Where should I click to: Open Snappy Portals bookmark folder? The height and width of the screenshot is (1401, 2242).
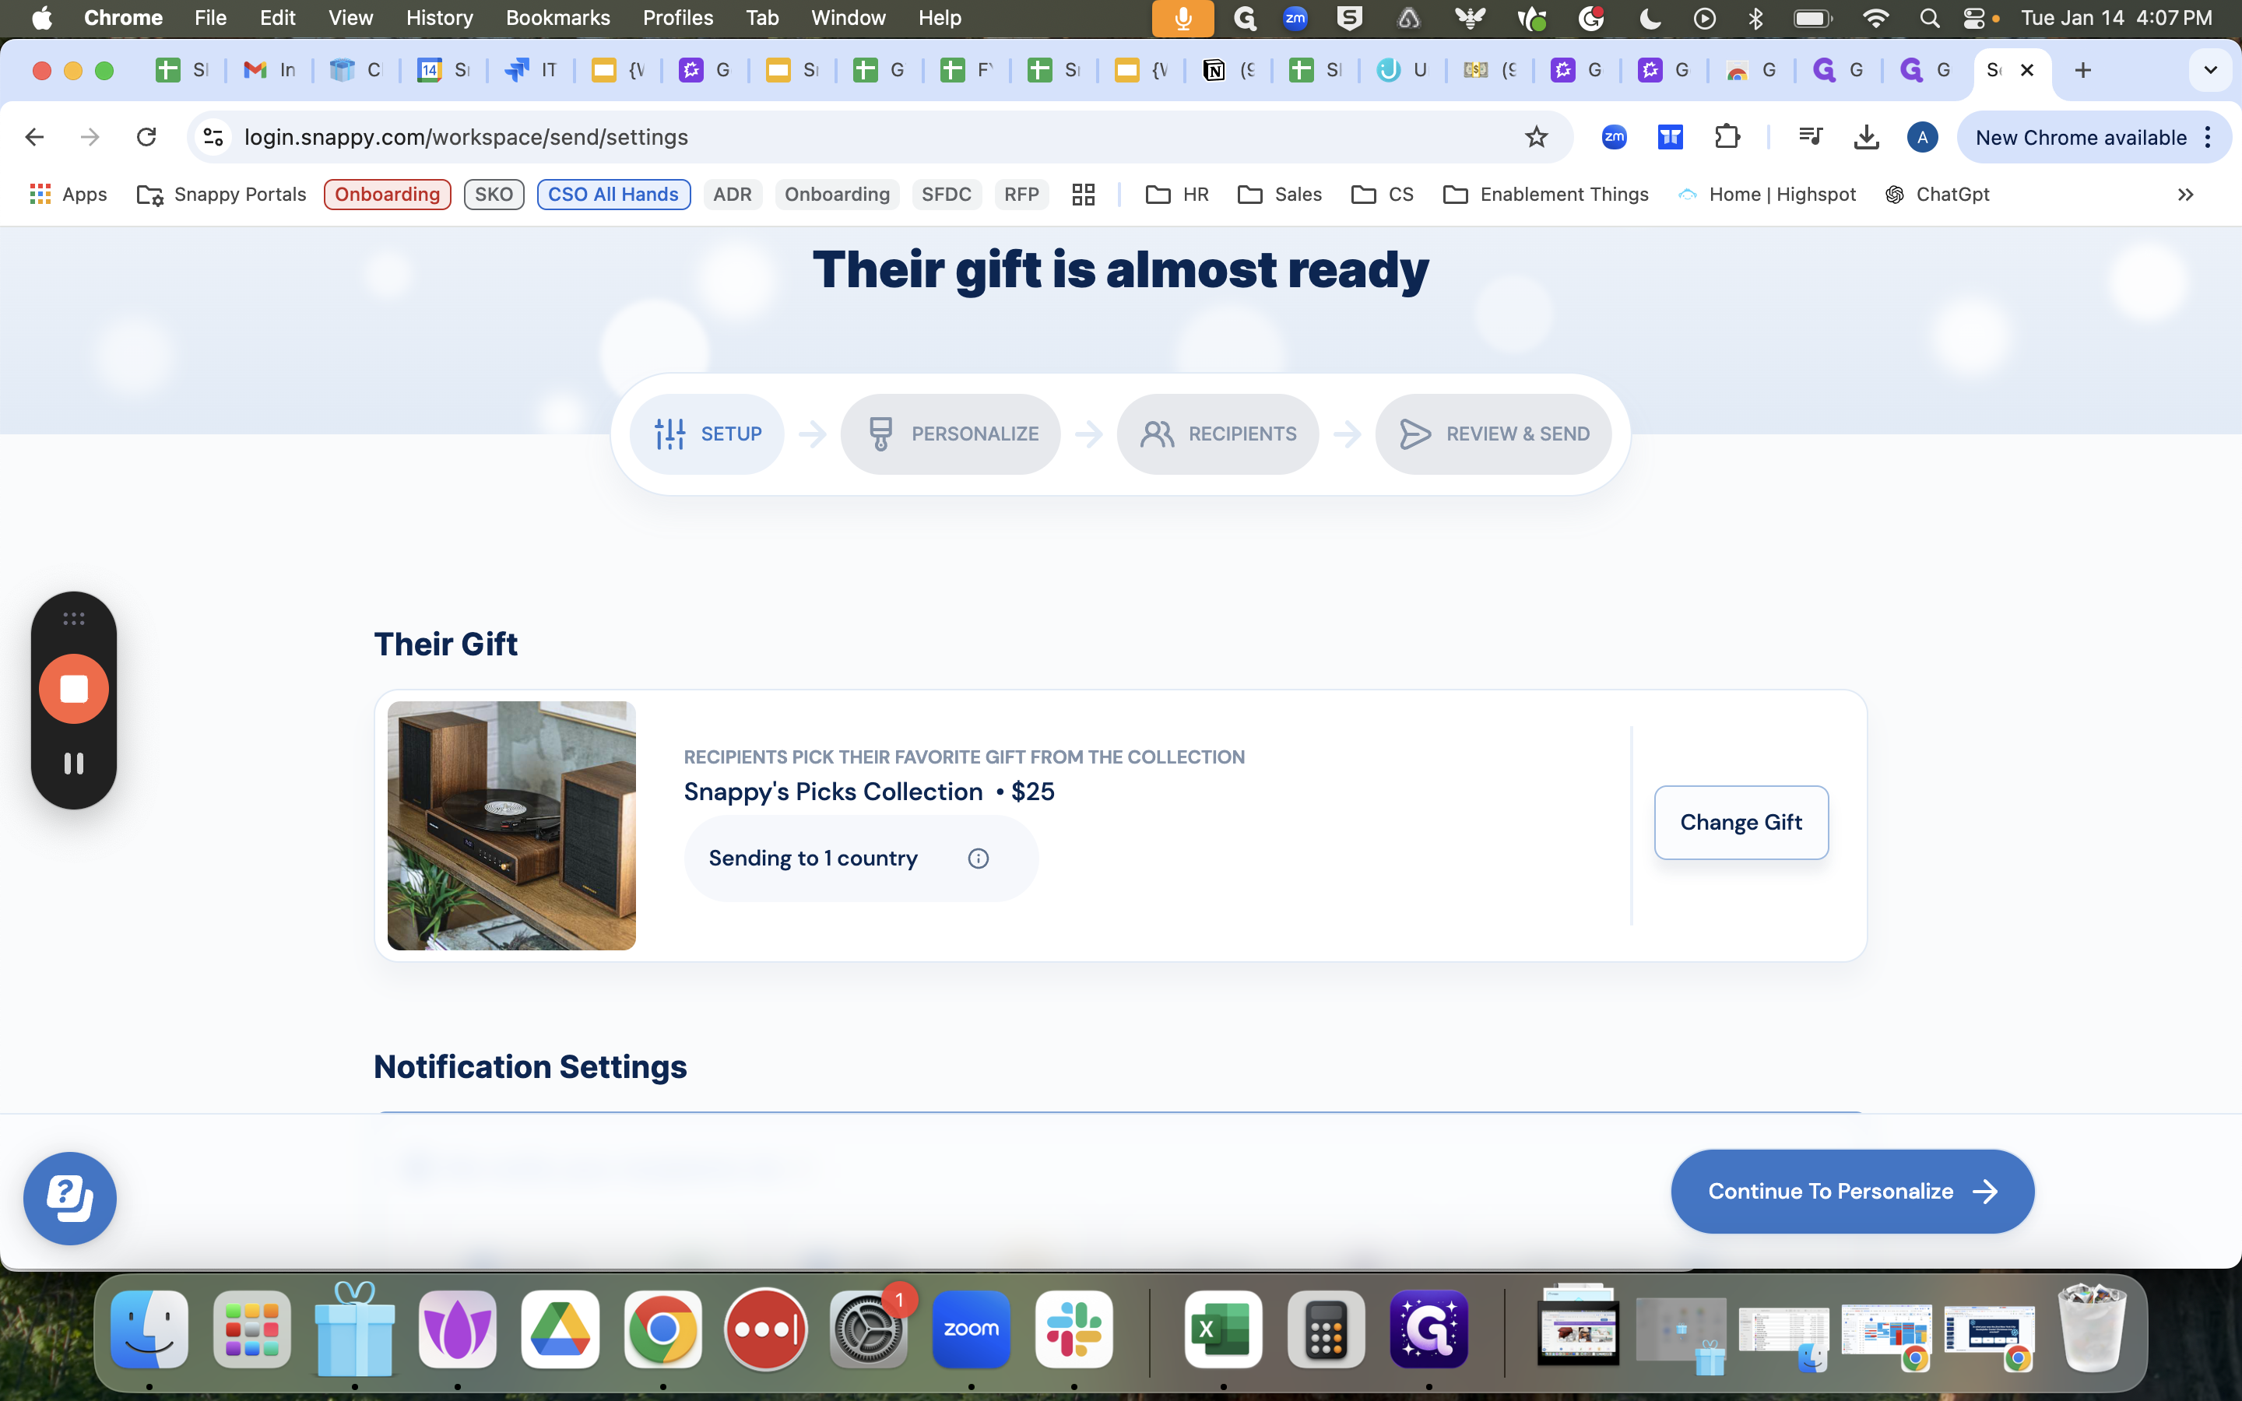coord(221,195)
